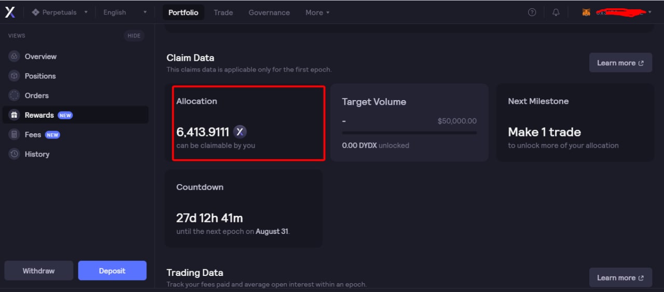The width and height of the screenshot is (664, 292).
Task: Click the Target Volume card title
Action: [x=374, y=102]
